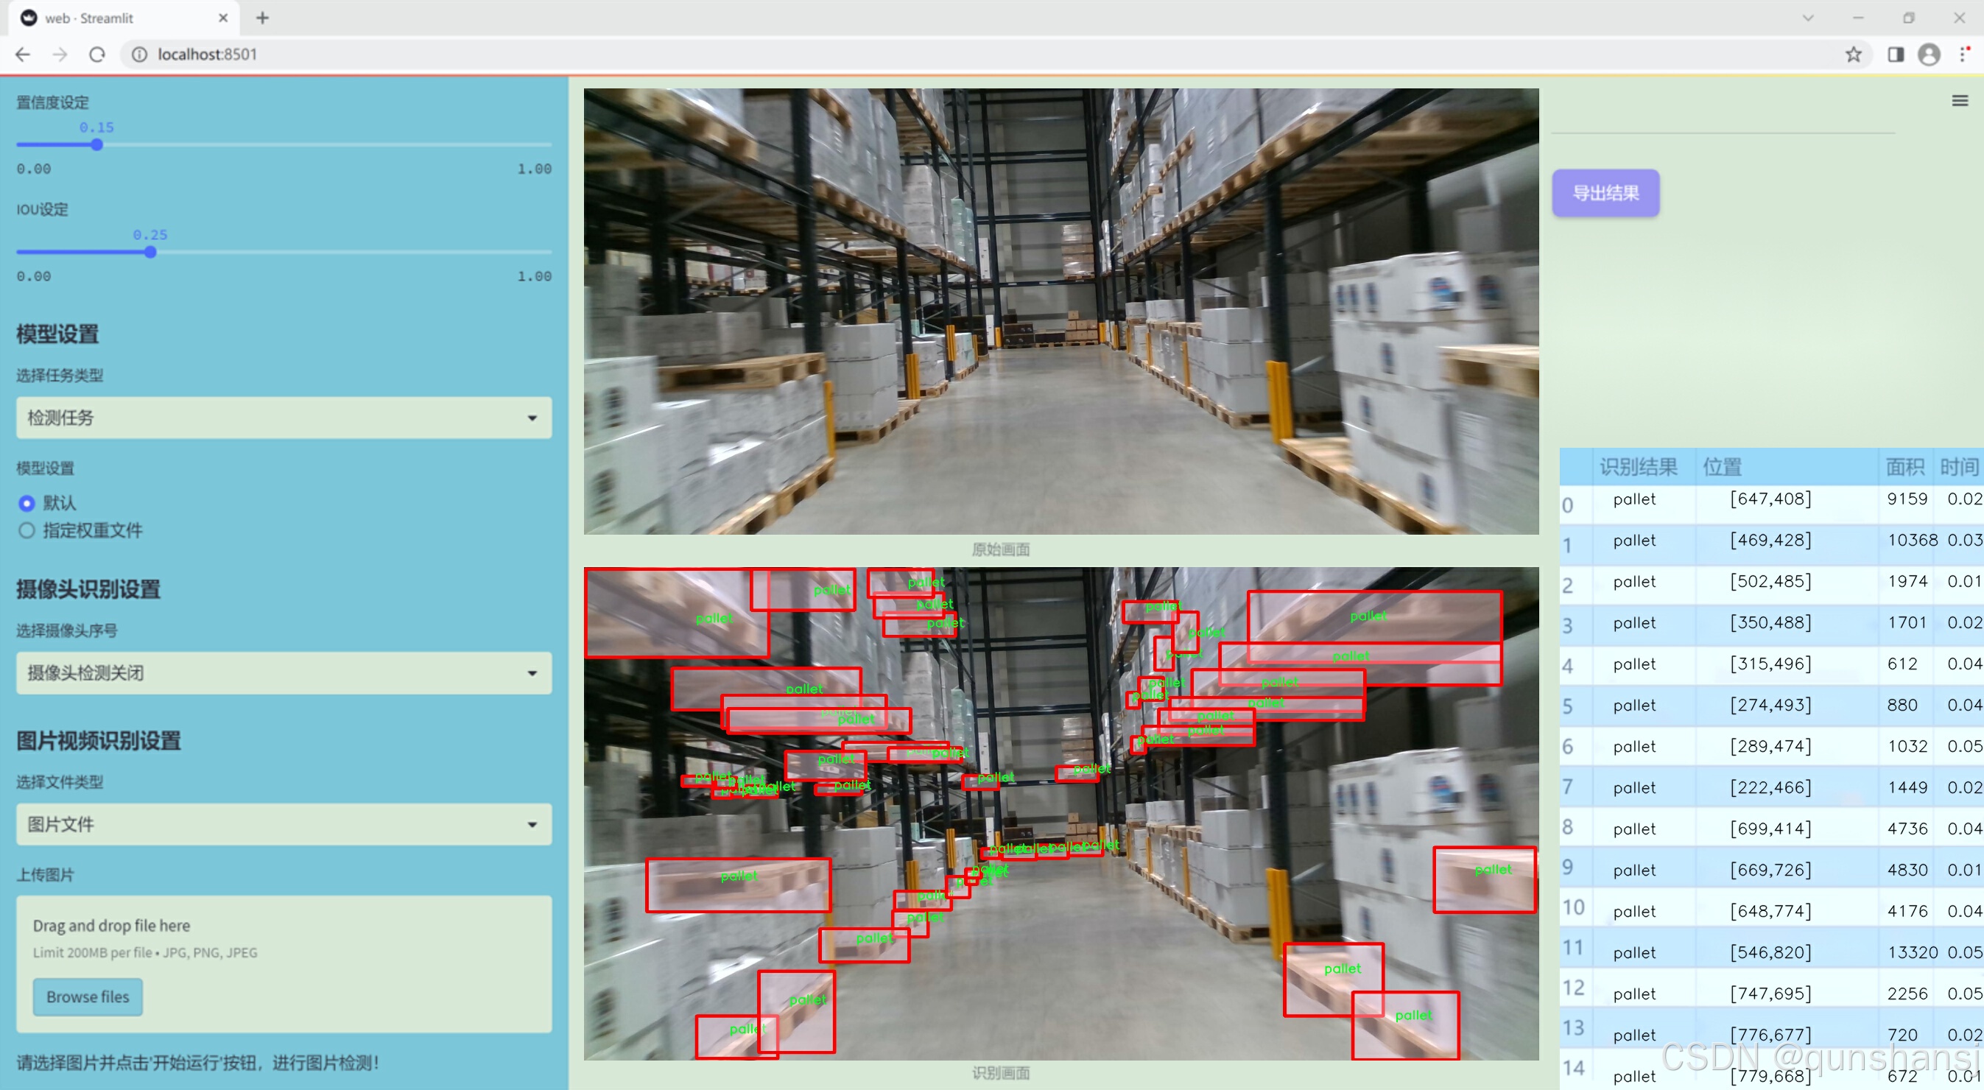Click the browser reload icon
This screenshot has height=1090, width=1984.
coord(97,54)
